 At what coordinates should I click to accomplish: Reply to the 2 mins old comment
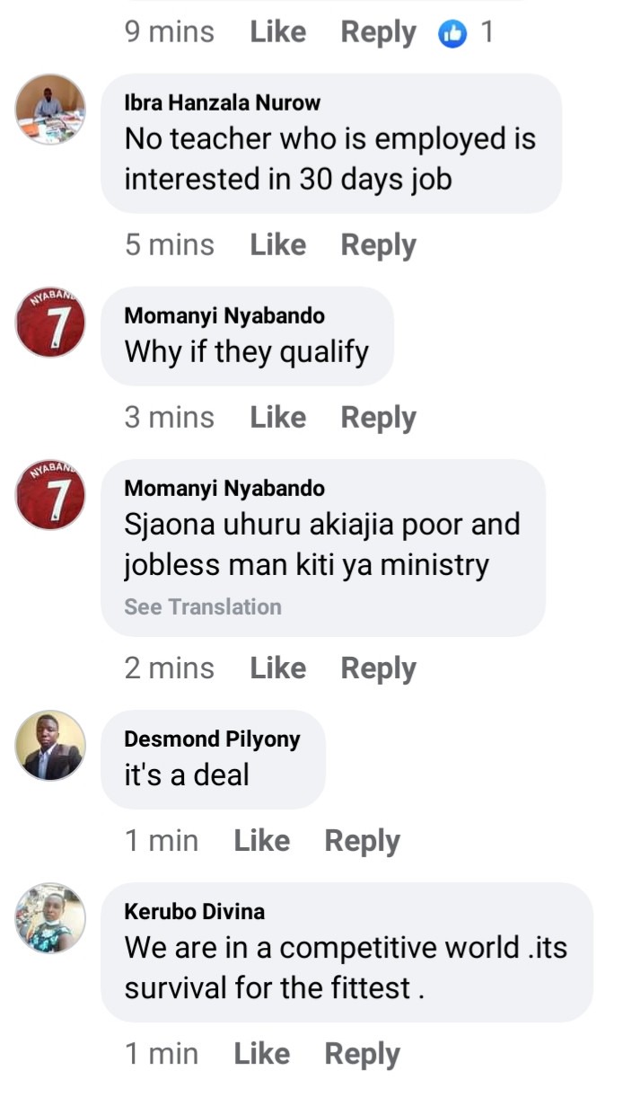tap(378, 669)
